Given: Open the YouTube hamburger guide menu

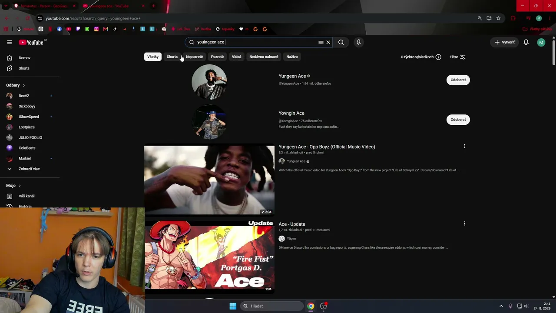Looking at the screenshot, I should click(9, 42).
